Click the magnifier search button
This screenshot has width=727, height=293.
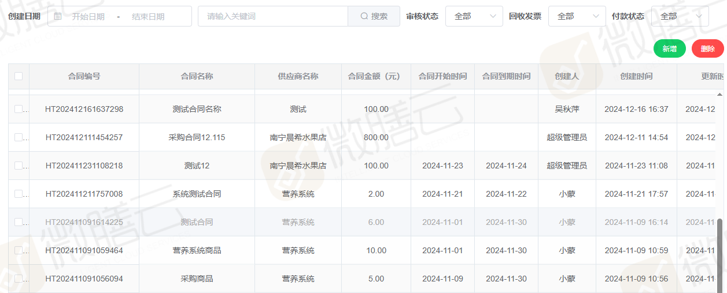(374, 17)
